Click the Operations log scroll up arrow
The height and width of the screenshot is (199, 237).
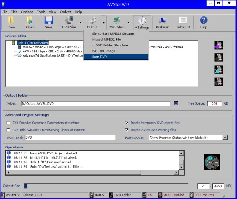[181, 153]
